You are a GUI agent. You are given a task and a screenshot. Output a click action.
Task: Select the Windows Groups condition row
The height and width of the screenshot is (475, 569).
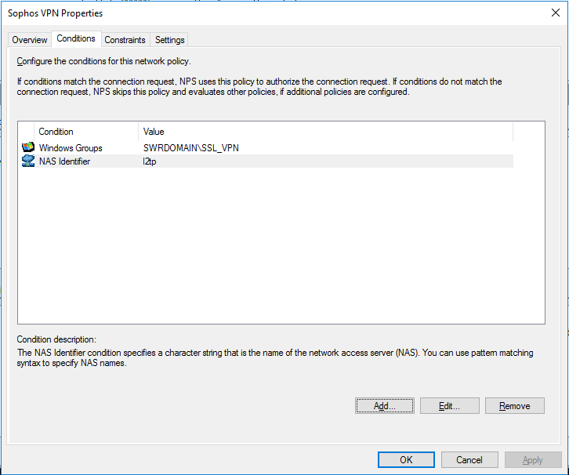[267, 147]
